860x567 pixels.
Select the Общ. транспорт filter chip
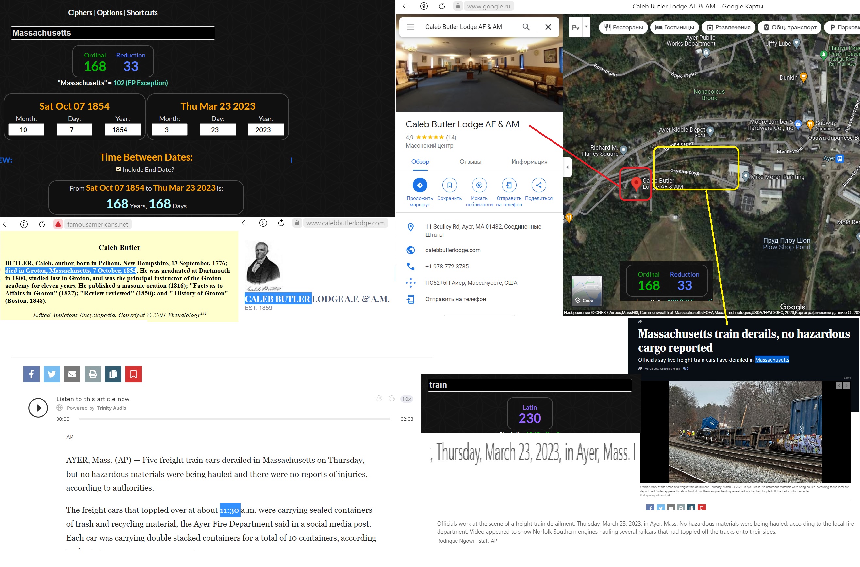(x=790, y=27)
